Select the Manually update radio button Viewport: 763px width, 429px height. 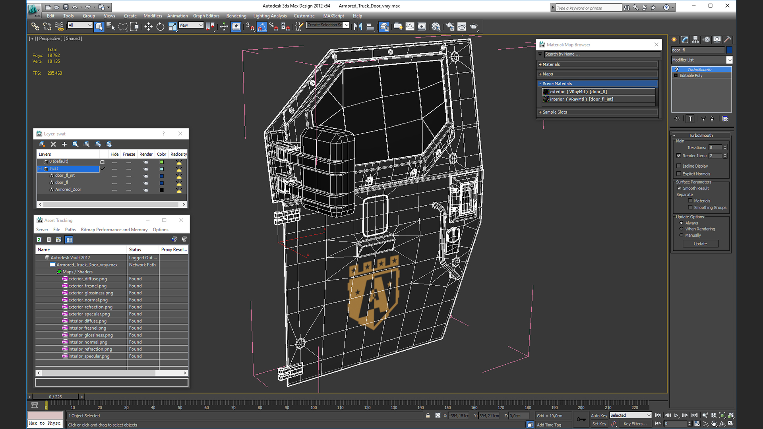pos(681,235)
